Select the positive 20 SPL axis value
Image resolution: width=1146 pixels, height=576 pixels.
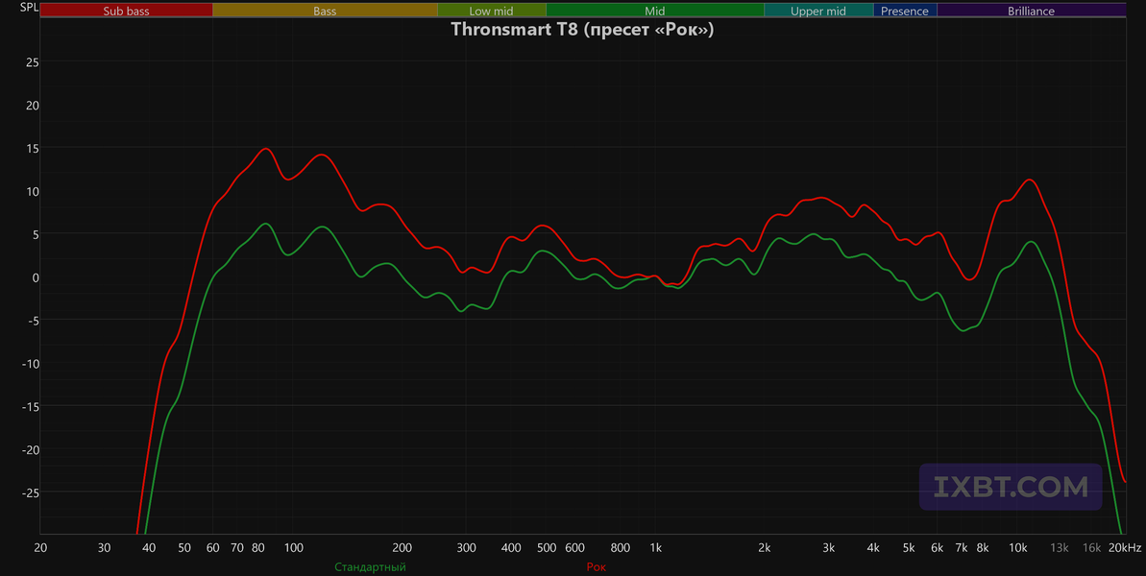(33, 106)
